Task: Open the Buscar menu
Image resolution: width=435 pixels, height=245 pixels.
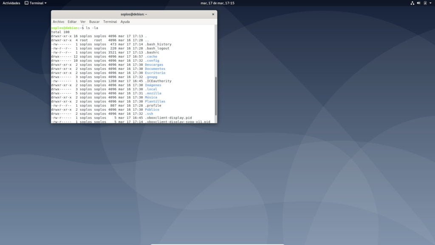Action: [x=94, y=22]
